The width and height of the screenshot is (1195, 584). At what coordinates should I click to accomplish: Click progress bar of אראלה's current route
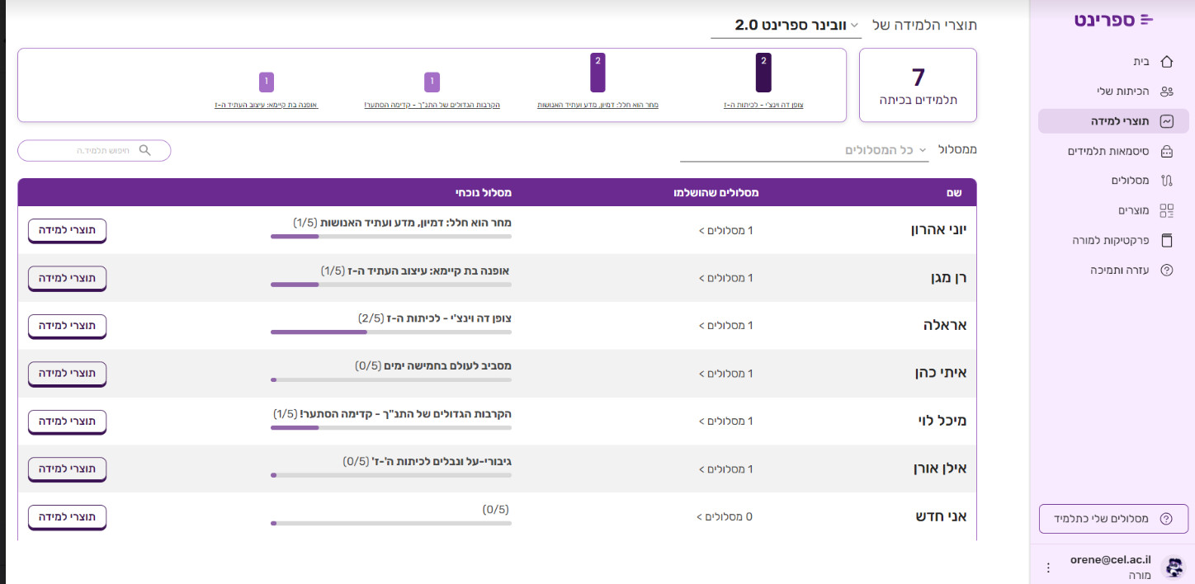coord(391,332)
